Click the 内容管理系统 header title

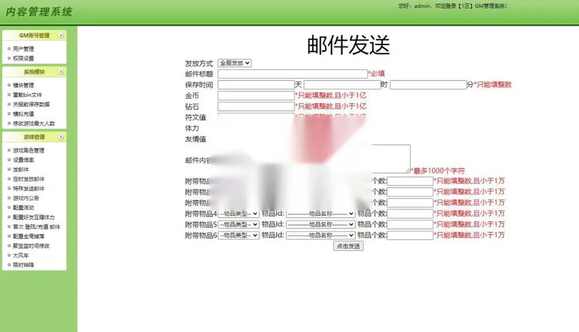pyautogui.click(x=39, y=12)
